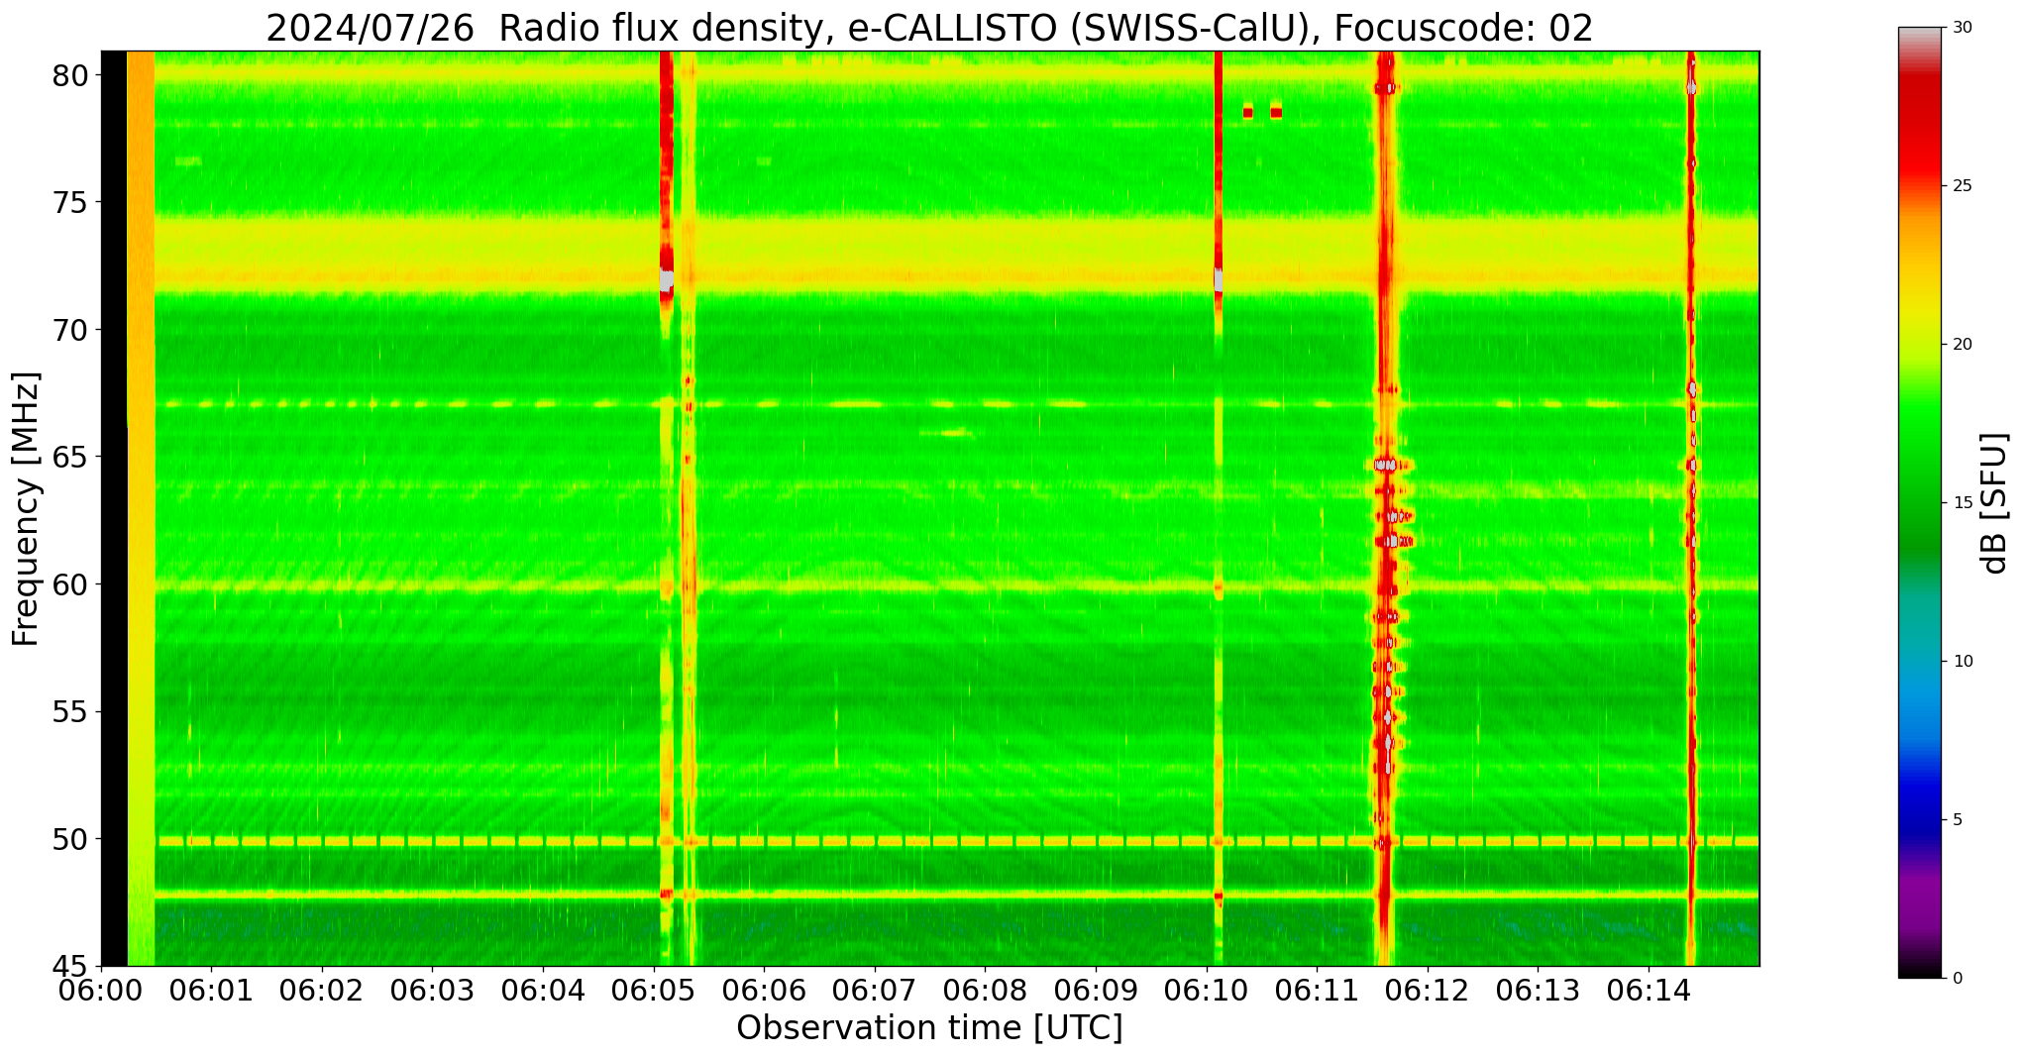Click the burst streak at 06:10
This screenshot has height=1057, width=2024.
(1218, 507)
